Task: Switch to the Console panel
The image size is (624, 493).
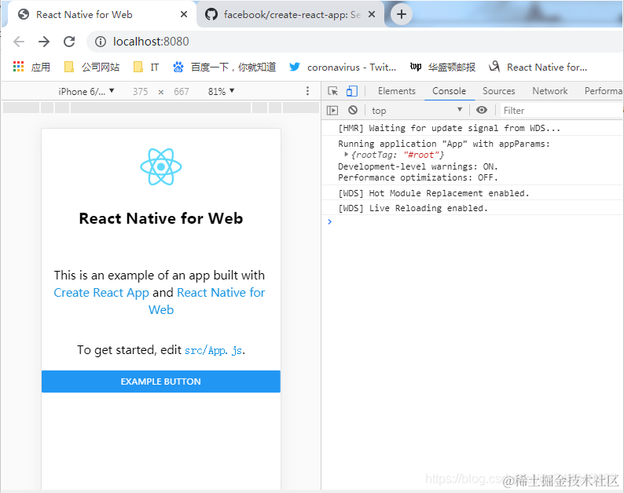Action: (449, 91)
